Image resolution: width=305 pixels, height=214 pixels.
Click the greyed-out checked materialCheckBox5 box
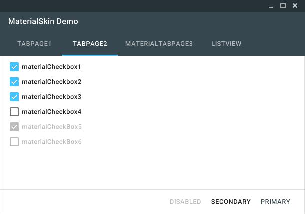(14, 127)
